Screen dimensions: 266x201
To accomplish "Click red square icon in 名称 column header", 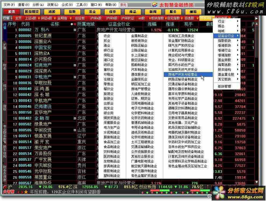I will (x=75, y=24).
